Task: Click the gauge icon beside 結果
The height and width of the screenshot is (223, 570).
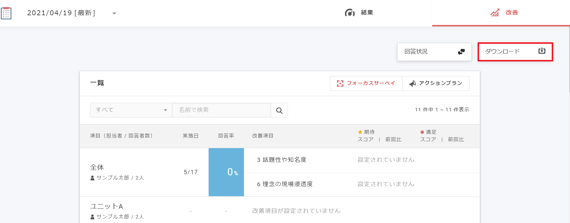Action: [x=350, y=13]
